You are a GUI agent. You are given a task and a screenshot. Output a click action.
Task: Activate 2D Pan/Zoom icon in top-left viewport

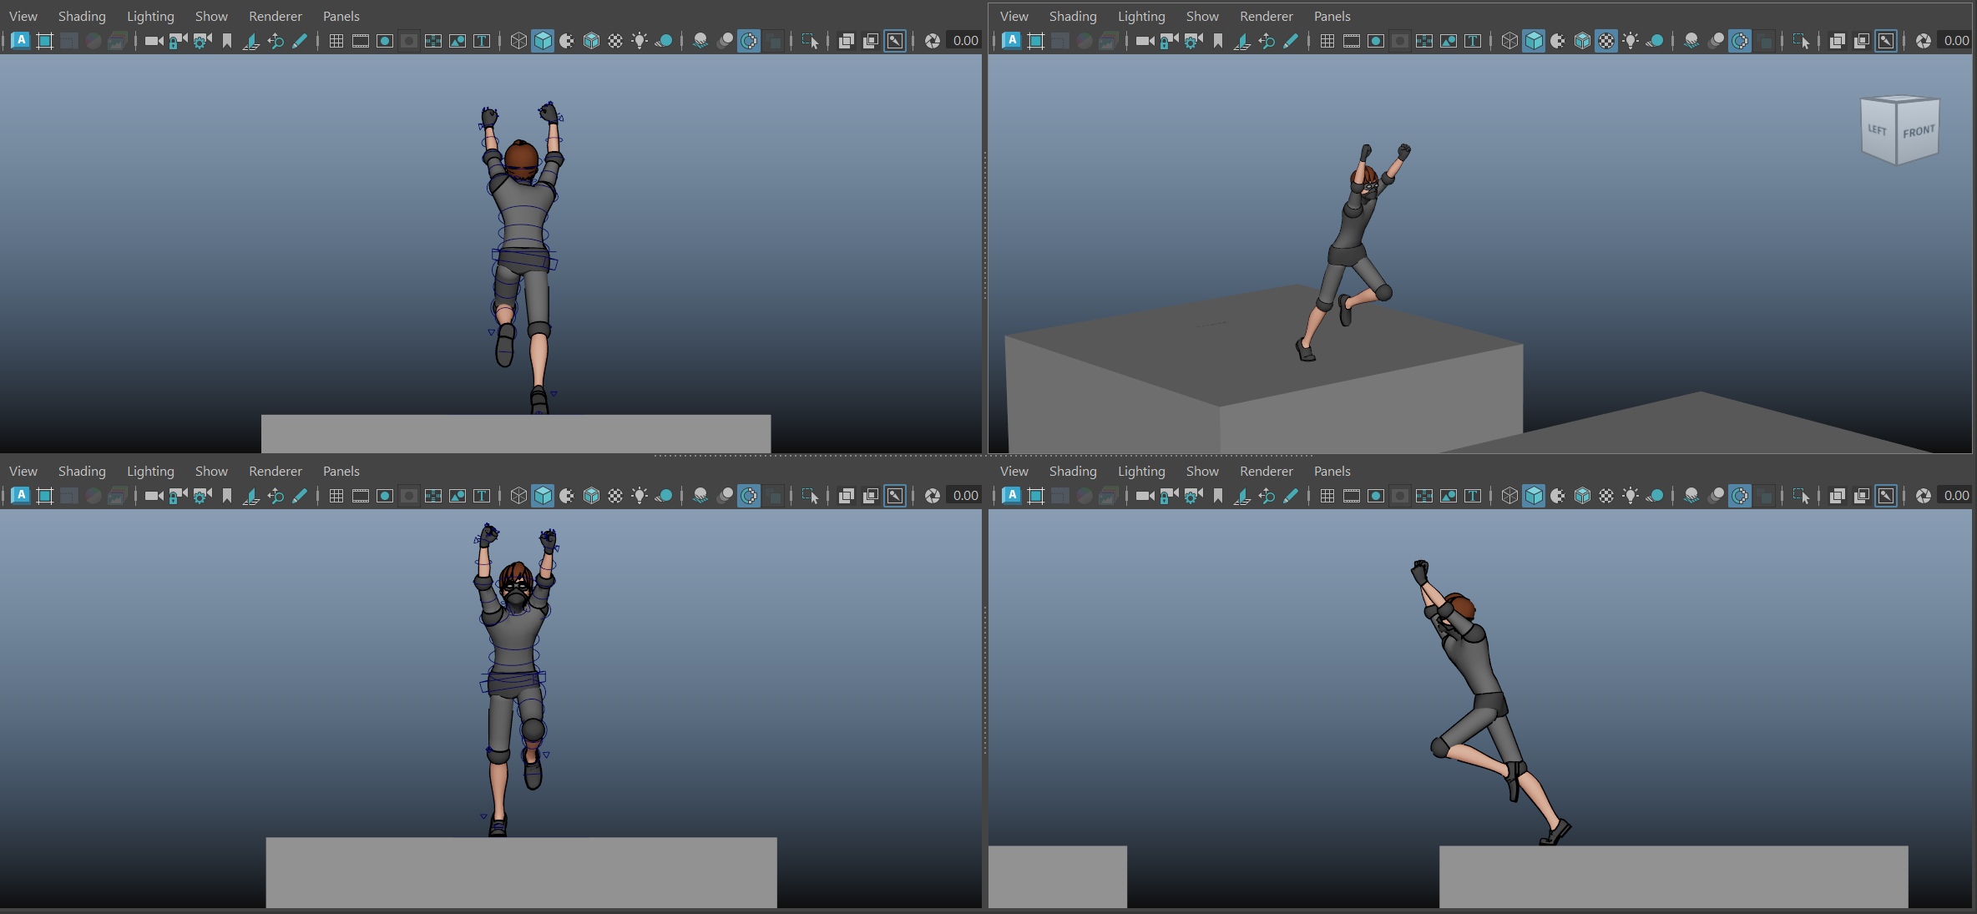[x=276, y=41]
